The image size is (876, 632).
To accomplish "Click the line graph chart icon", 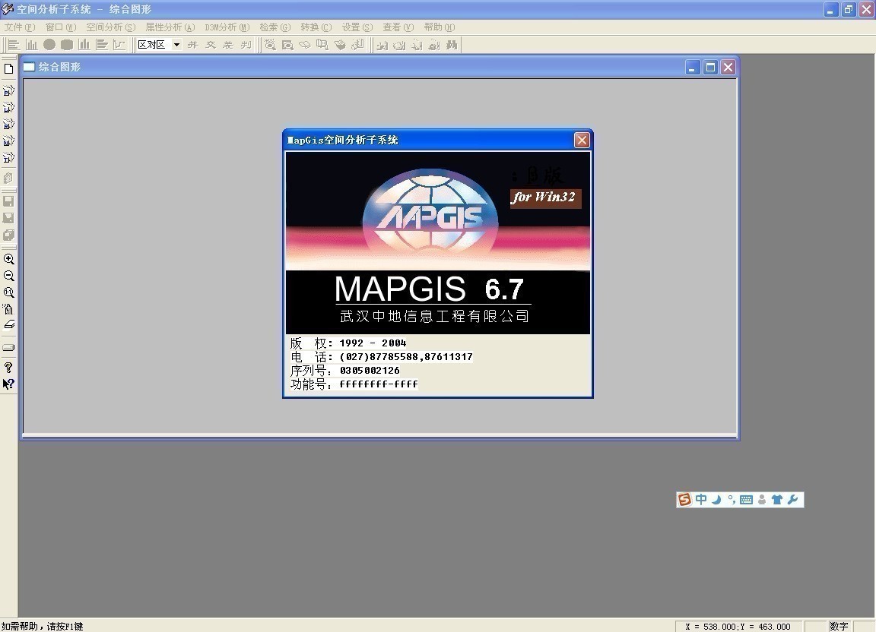I will [x=119, y=45].
